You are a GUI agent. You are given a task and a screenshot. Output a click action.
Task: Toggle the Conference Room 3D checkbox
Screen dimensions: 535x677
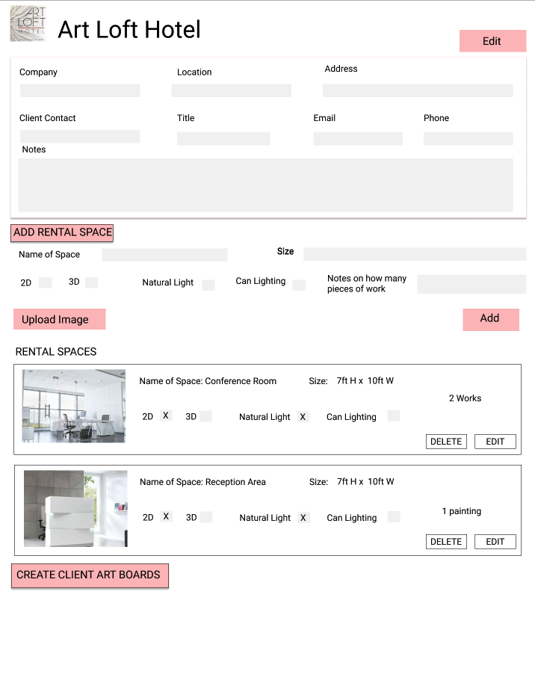point(205,416)
